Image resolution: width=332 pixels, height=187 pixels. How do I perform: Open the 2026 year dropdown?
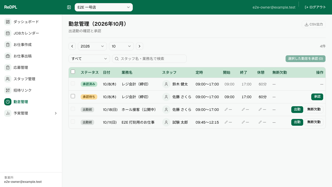click(x=92, y=46)
